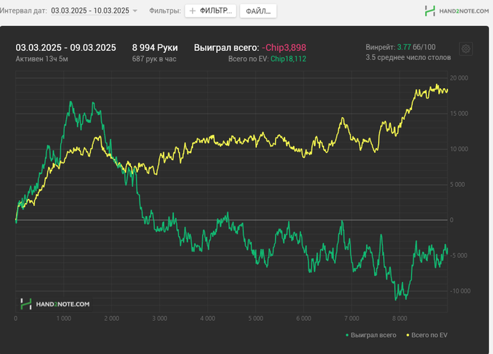493x354 pixels.
Task: Click the -10 000 y-axis label
Action: pos(460,291)
